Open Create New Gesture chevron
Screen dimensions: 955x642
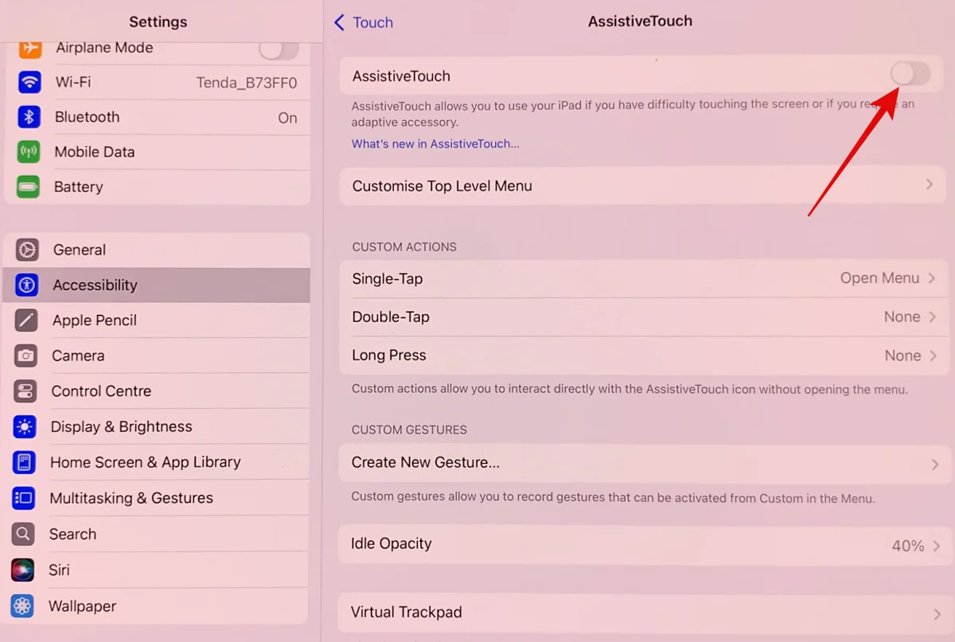935,464
